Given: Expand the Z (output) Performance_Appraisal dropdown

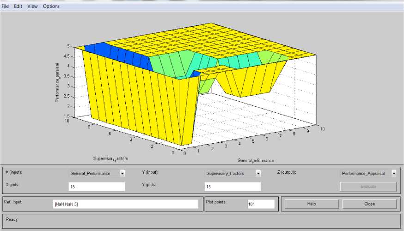Looking at the screenshot, I should pyautogui.click(x=393, y=173).
